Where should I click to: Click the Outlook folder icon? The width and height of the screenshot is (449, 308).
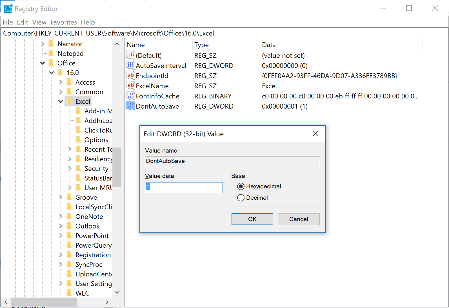click(x=69, y=226)
